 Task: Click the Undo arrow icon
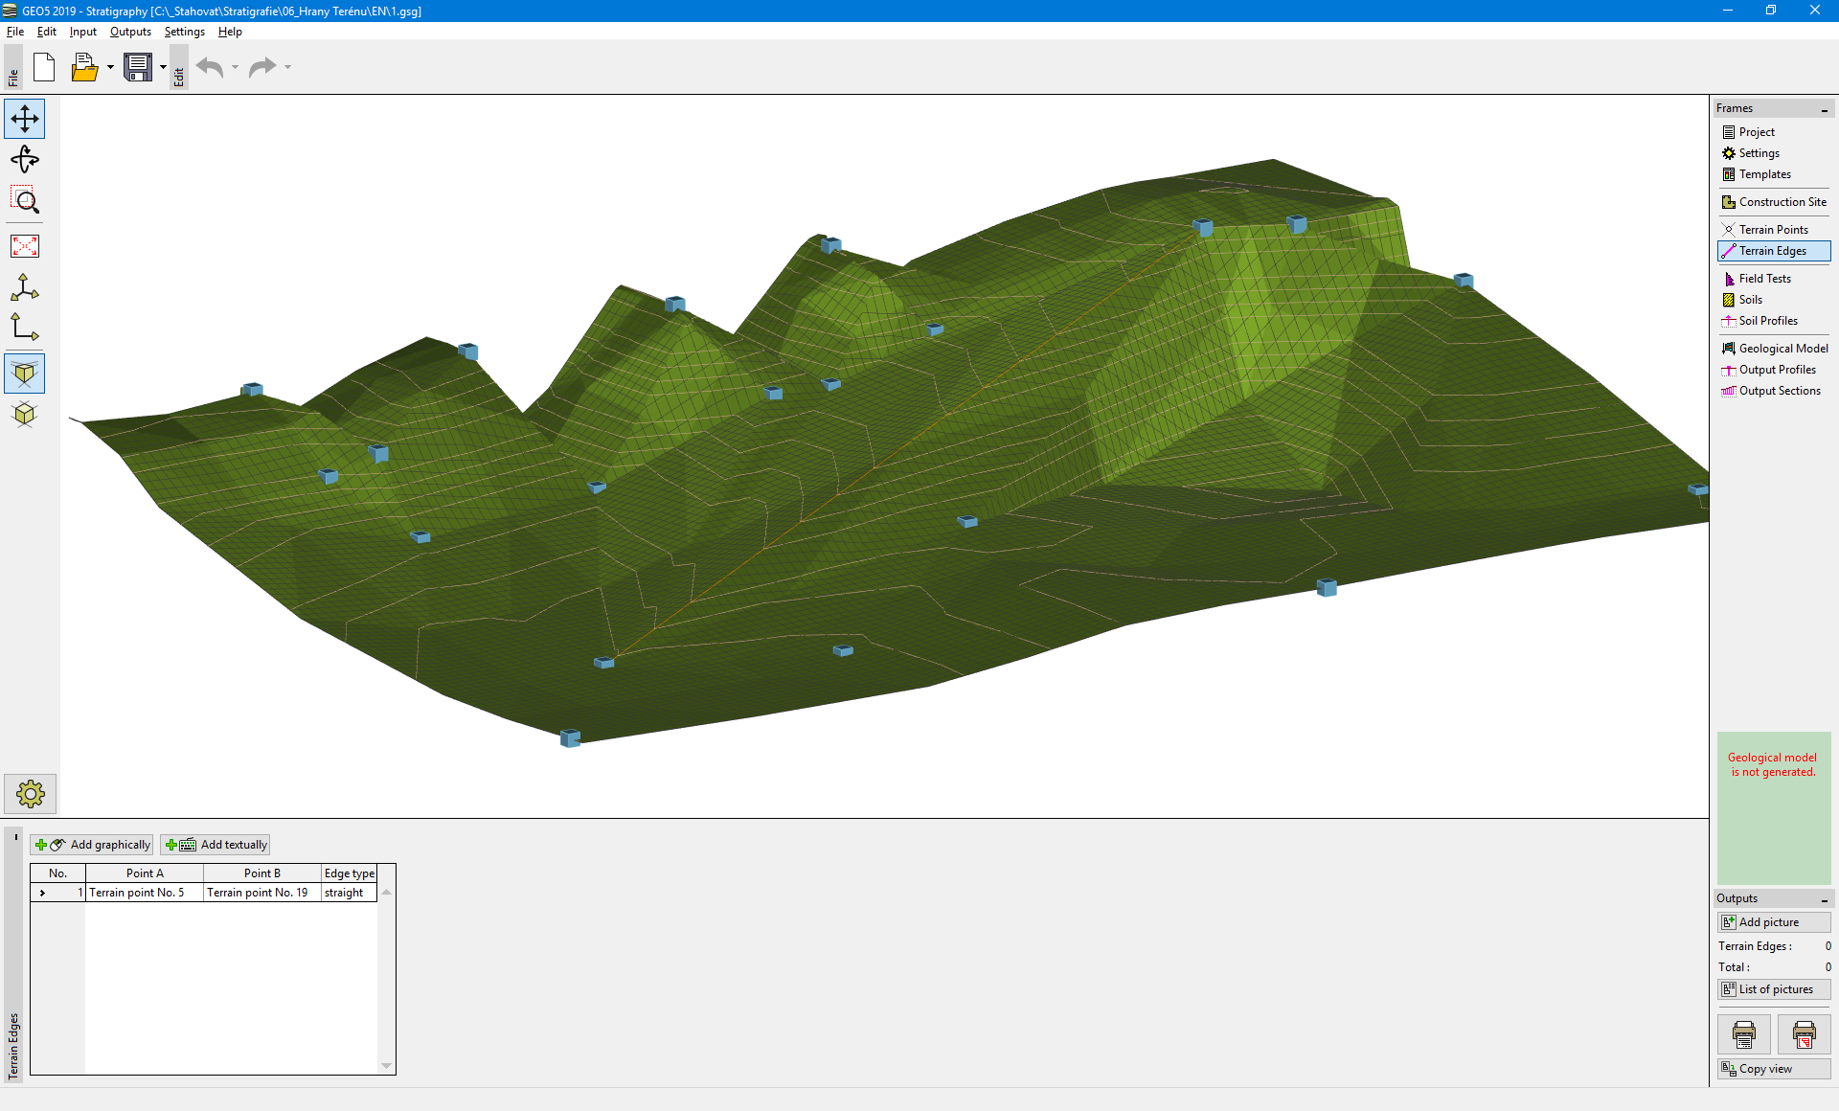click(x=210, y=67)
